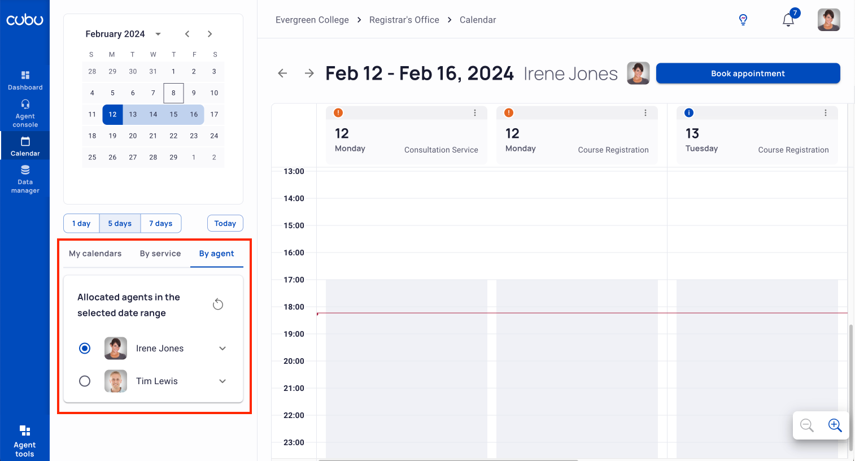Reset the allocated agents list
The height and width of the screenshot is (461, 855).
click(x=218, y=305)
